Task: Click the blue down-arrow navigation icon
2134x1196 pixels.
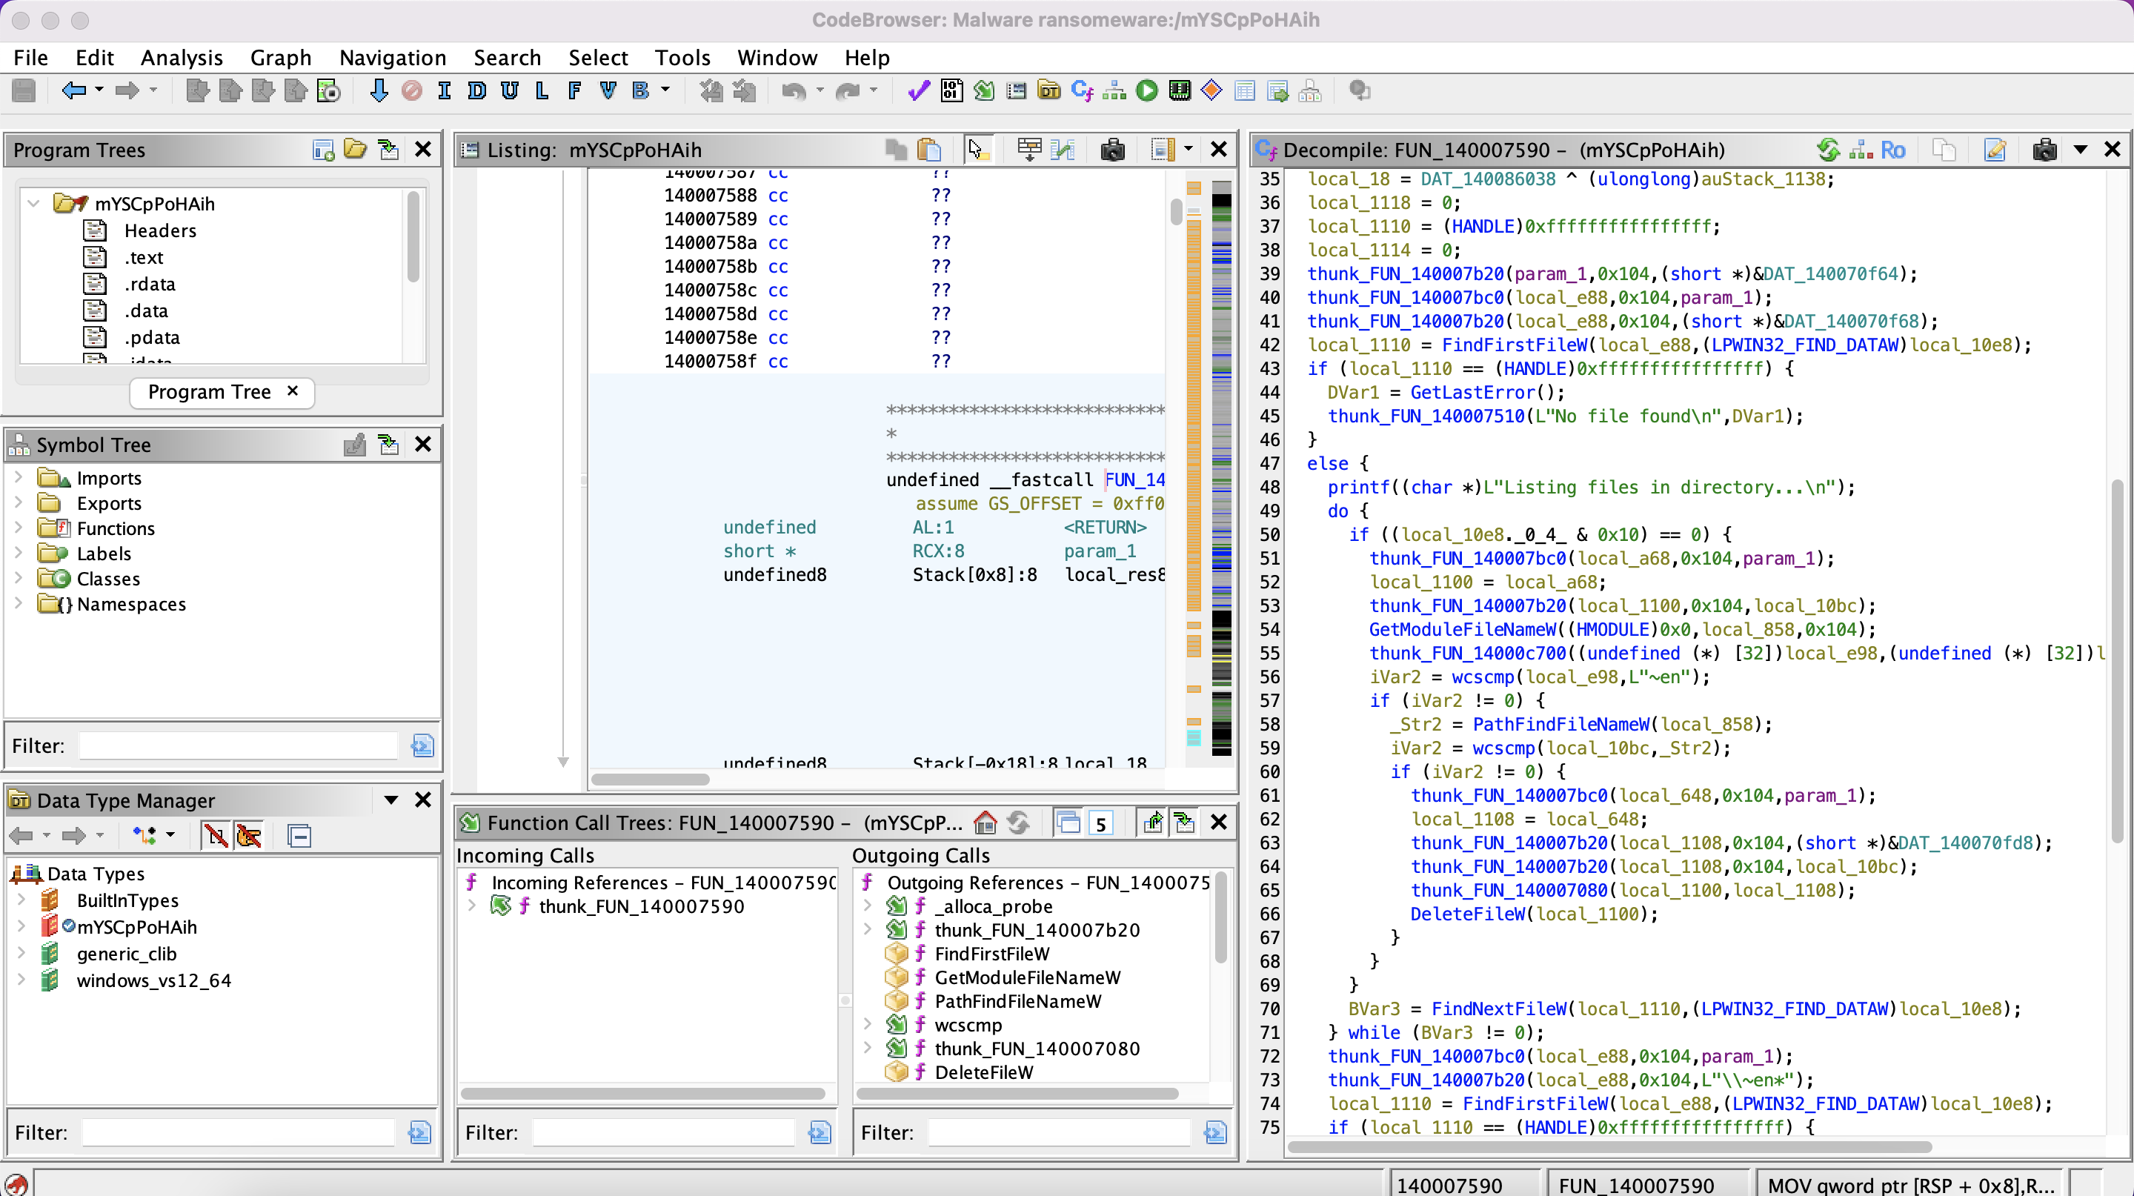Action: (x=379, y=90)
